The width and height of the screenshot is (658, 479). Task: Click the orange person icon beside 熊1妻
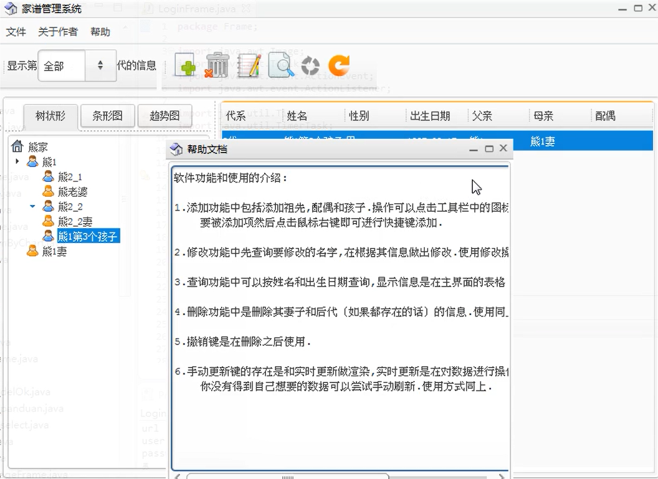coord(32,251)
